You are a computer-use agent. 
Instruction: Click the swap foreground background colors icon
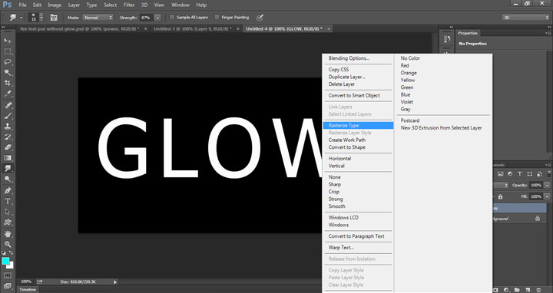tap(11, 253)
